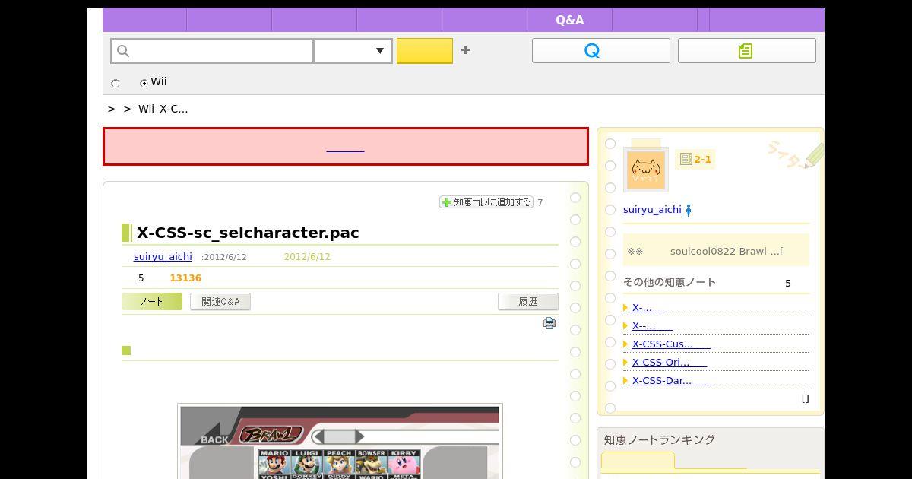This screenshot has width=912, height=479.
Task: Click the blue Q question button
Action: point(600,50)
